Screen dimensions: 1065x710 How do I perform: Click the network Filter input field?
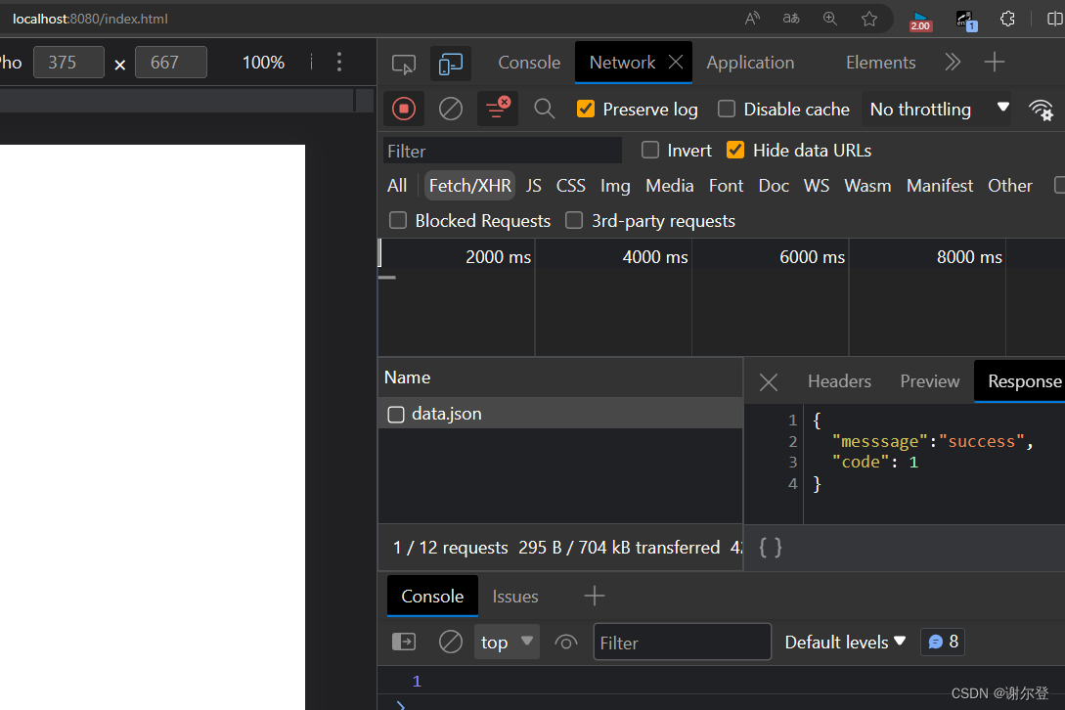coord(502,151)
